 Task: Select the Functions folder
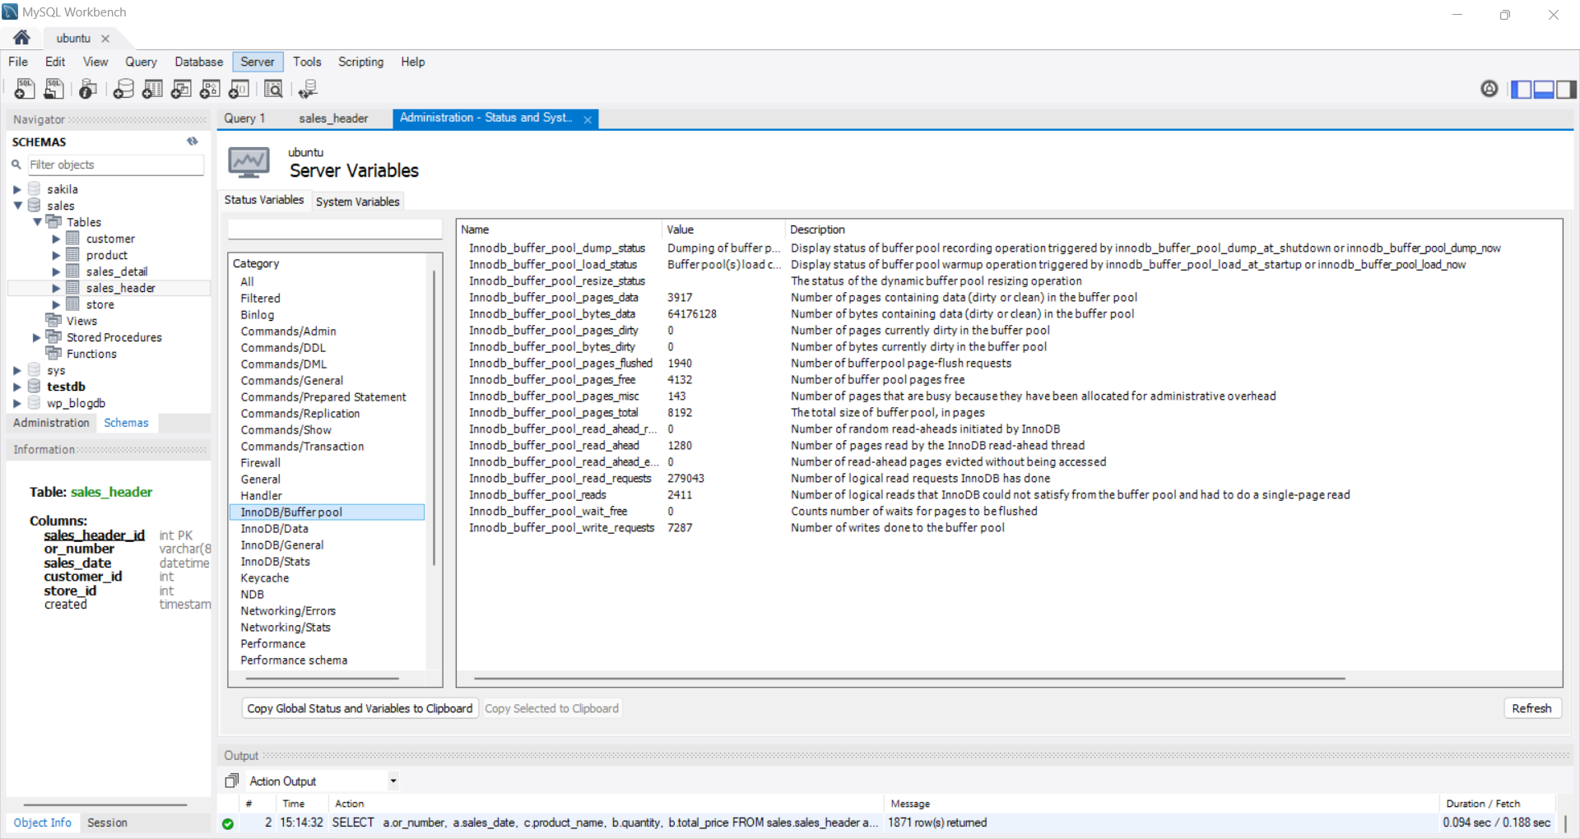coord(91,354)
